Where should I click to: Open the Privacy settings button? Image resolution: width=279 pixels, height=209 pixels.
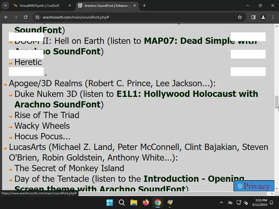click(x=254, y=186)
